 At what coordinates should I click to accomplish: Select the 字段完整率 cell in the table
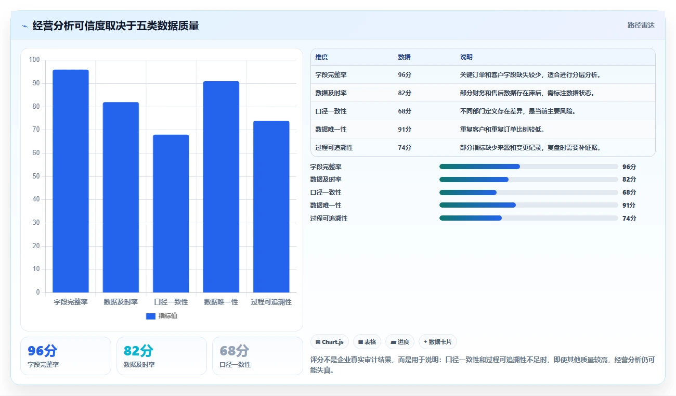[331, 75]
